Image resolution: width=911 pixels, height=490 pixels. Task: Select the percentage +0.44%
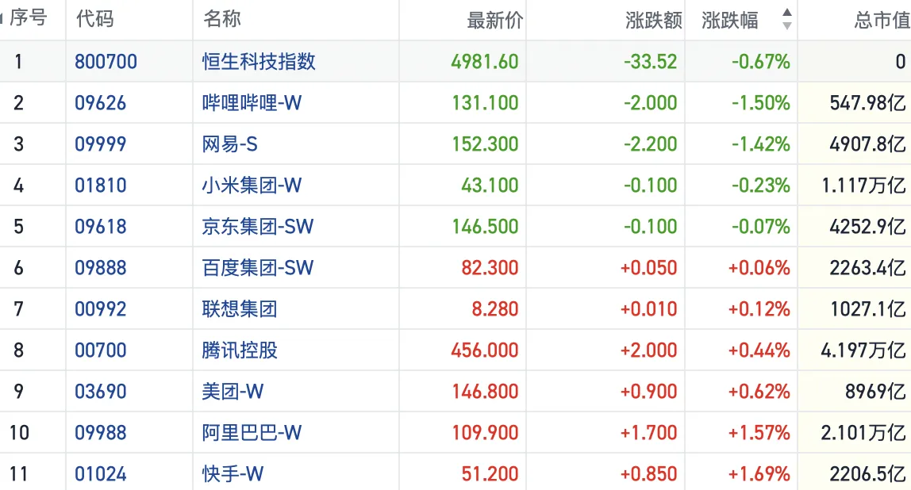pos(759,350)
